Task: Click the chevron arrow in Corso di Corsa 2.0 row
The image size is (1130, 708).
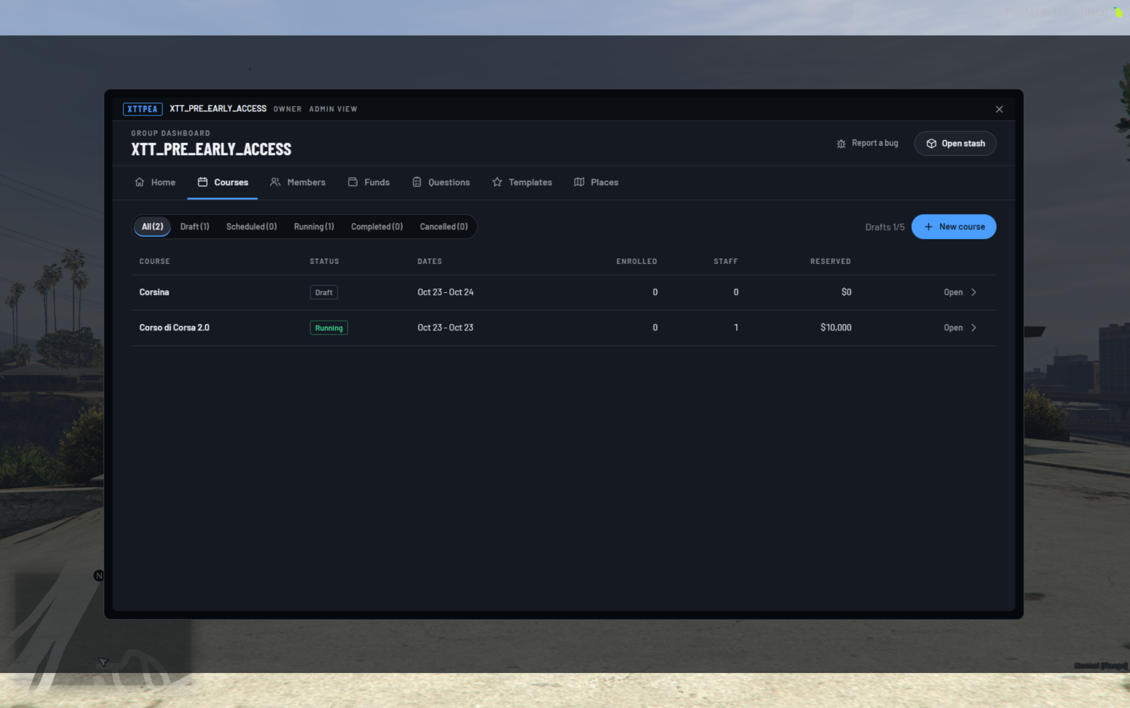Action: tap(973, 328)
